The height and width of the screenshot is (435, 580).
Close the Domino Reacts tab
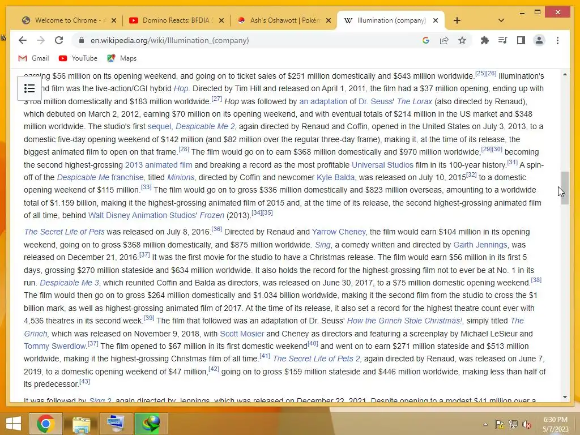(x=221, y=21)
